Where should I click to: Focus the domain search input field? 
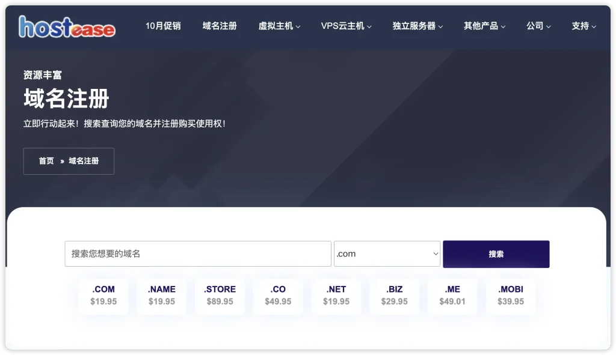coord(198,253)
